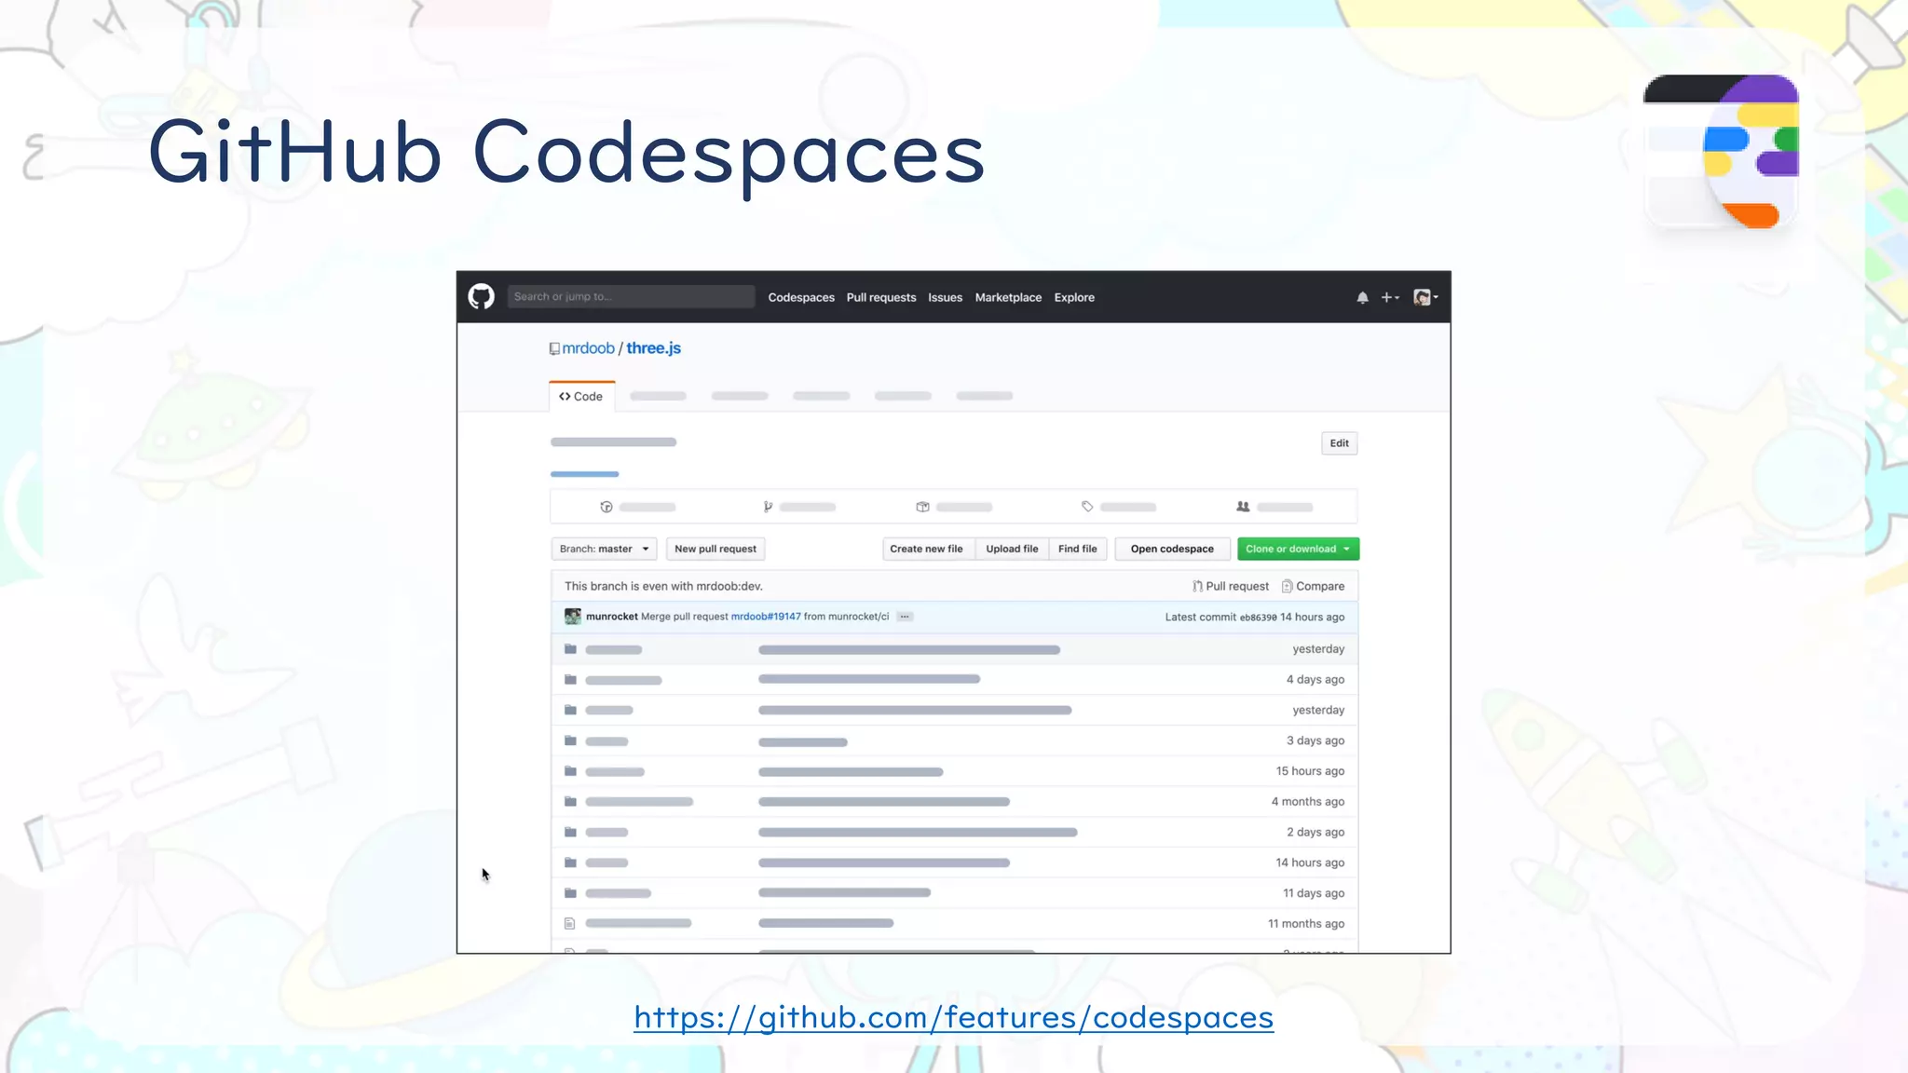Go to Issues in the top navigation
1908x1073 pixels.
945,297
